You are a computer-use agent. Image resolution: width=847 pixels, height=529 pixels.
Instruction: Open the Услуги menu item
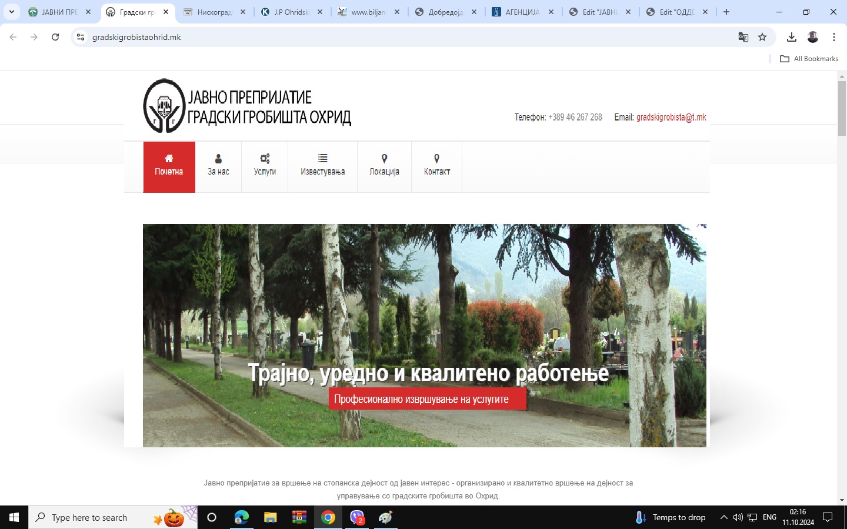click(x=265, y=166)
